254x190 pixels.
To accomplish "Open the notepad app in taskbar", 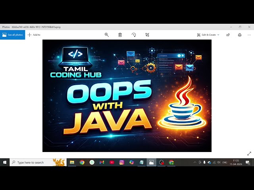I will pos(141,162).
